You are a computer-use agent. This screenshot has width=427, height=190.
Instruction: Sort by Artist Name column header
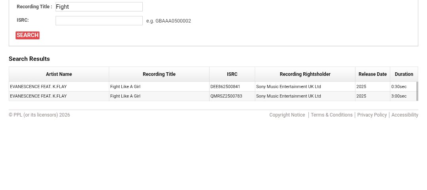tap(59, 74)
